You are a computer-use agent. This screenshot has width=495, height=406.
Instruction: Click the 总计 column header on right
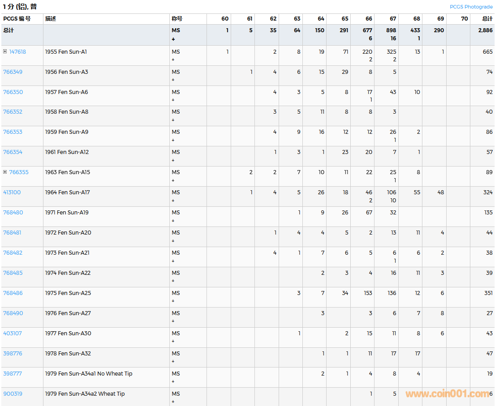(x=487, y=19)
